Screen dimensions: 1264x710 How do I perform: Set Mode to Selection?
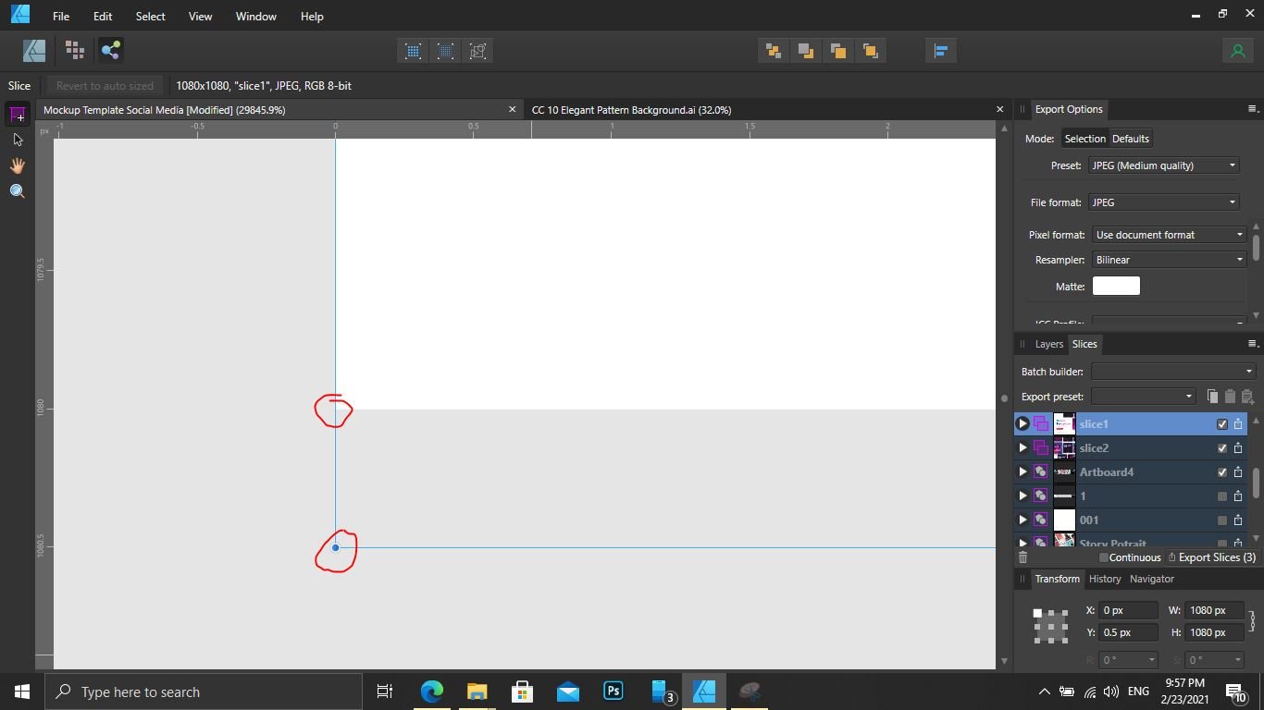(x=1084, y=139)
